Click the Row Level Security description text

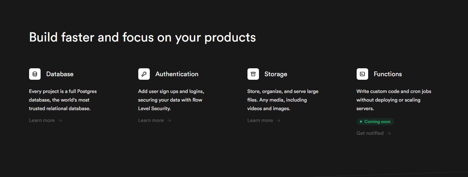click(x=171, y=100)
